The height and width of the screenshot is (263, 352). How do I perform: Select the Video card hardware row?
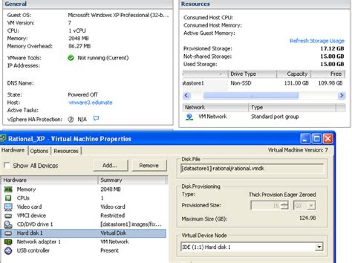pyautogui.click(x=84, y=207)
